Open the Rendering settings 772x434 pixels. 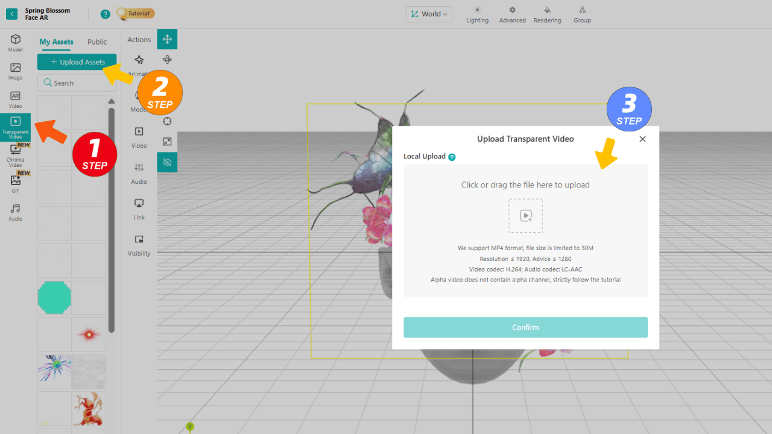click(x=547, y=14)
